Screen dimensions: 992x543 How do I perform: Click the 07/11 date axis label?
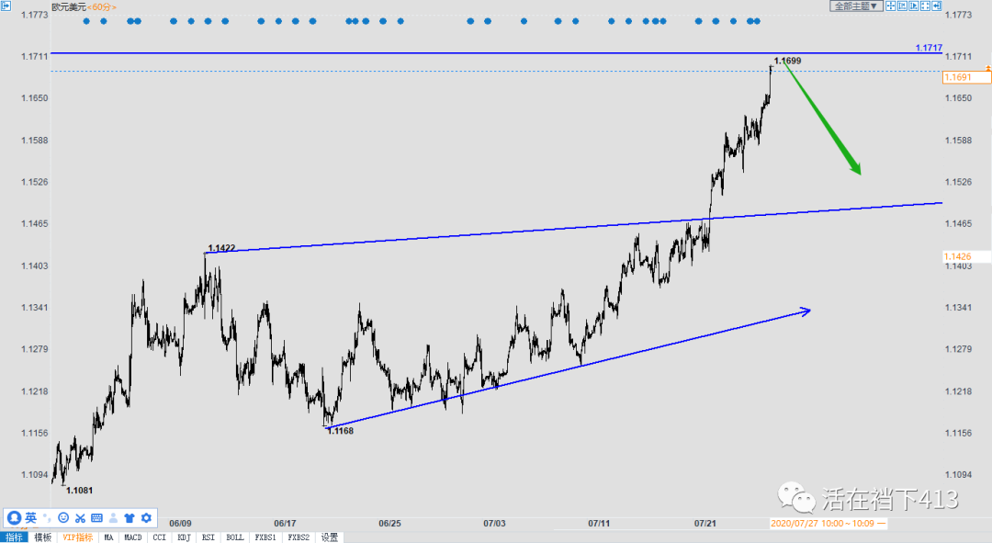[x=599, y=524]
